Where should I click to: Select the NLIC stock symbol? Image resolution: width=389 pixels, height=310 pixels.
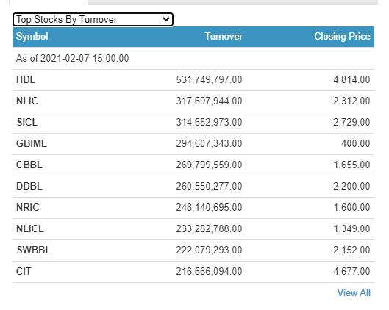point(27,101)
